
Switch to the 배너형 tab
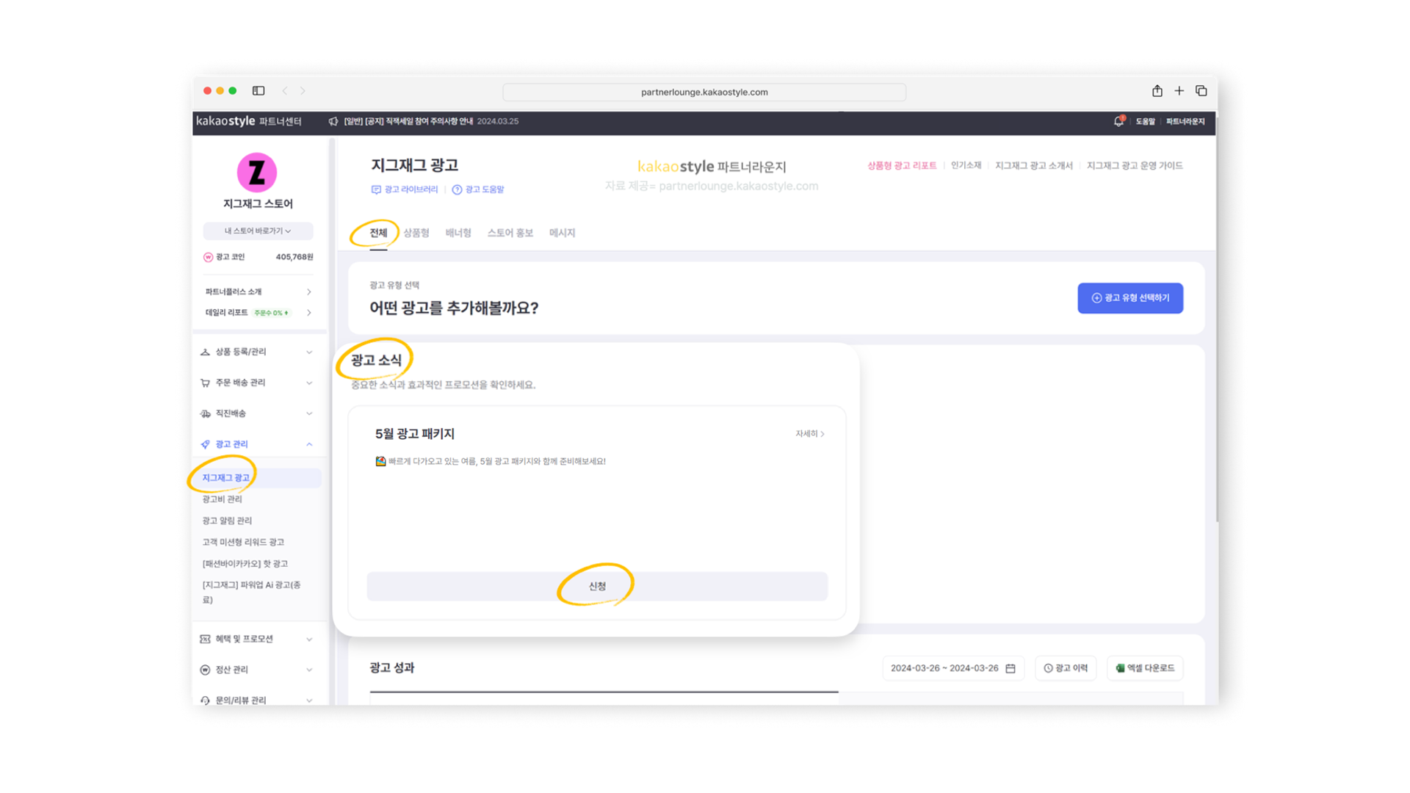coord(458,233)
